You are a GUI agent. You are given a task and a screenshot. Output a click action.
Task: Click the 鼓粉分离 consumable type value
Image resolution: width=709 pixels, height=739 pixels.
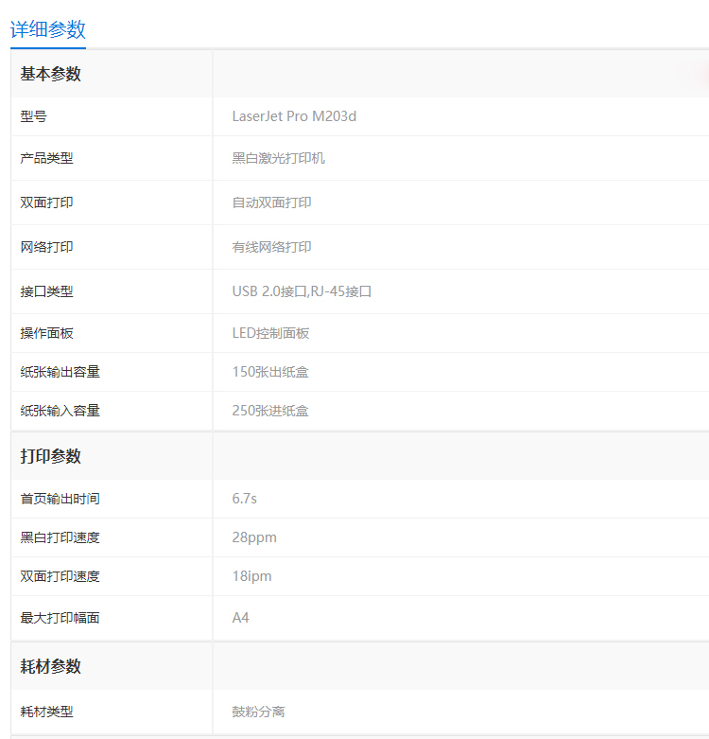pyautogui.click(x=258, y=712)
